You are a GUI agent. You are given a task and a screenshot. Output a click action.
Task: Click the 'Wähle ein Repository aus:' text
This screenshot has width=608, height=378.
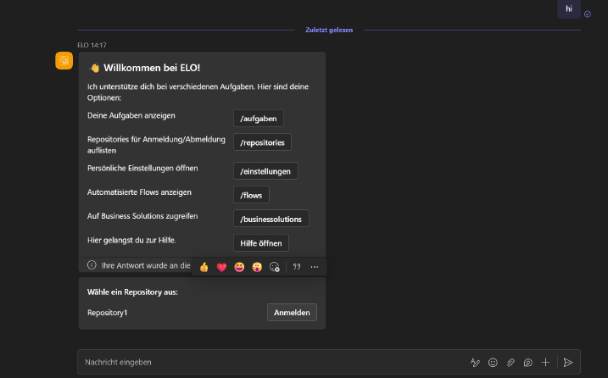pos(132,292)
